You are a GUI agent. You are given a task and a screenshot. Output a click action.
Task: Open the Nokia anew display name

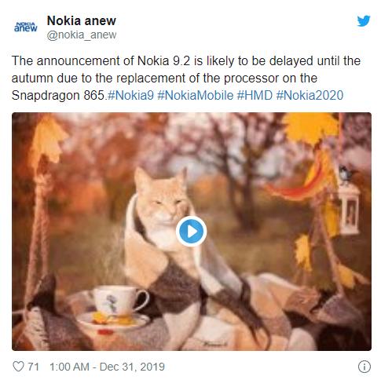(x=82, y=20)
